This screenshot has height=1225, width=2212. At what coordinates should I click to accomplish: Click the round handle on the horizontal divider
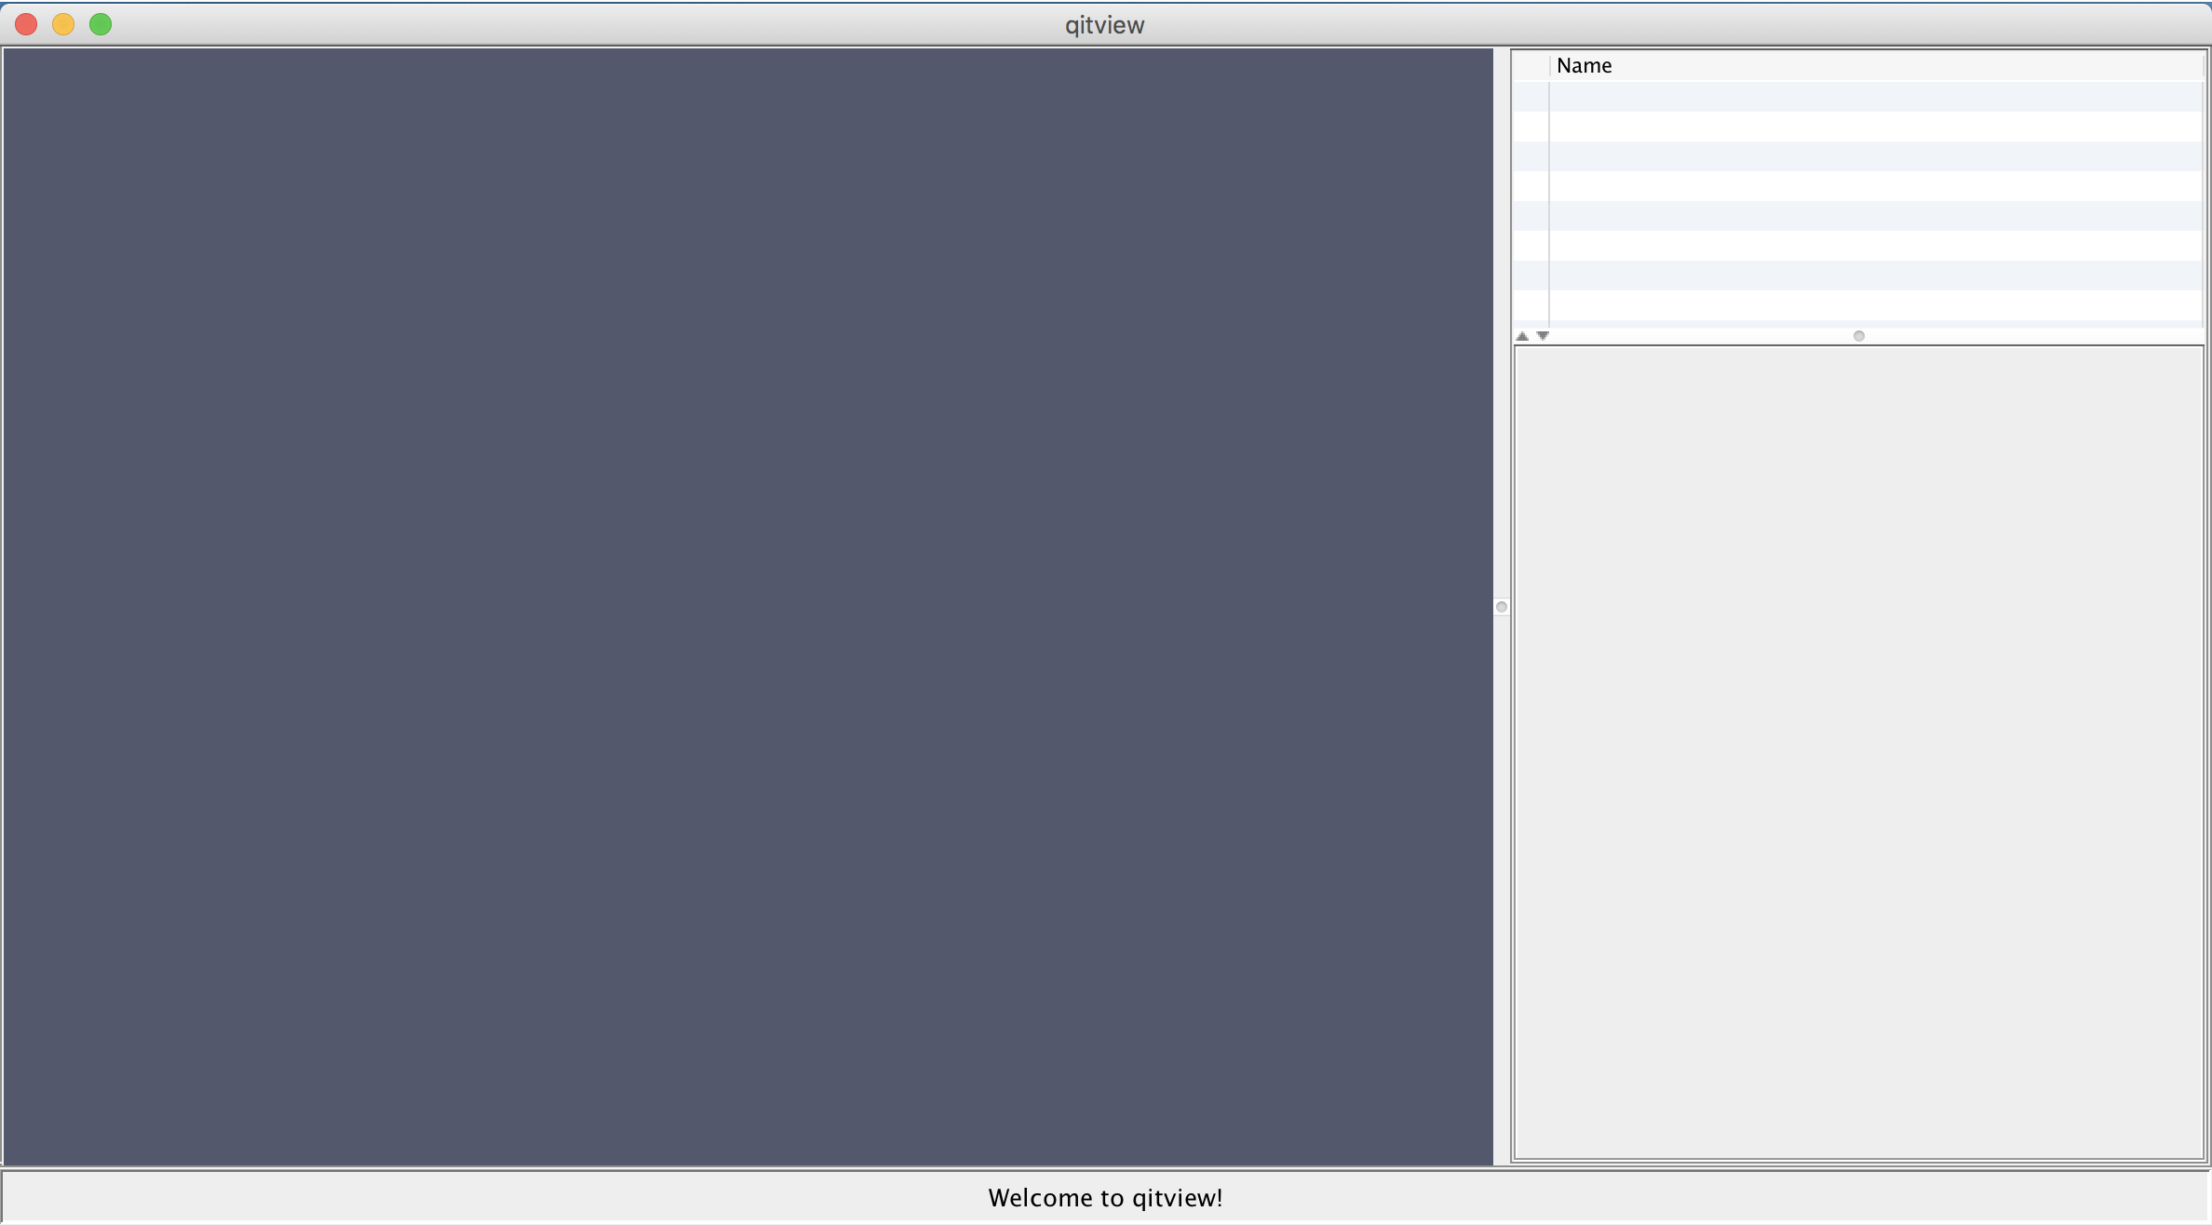(x=1859, y=336)
